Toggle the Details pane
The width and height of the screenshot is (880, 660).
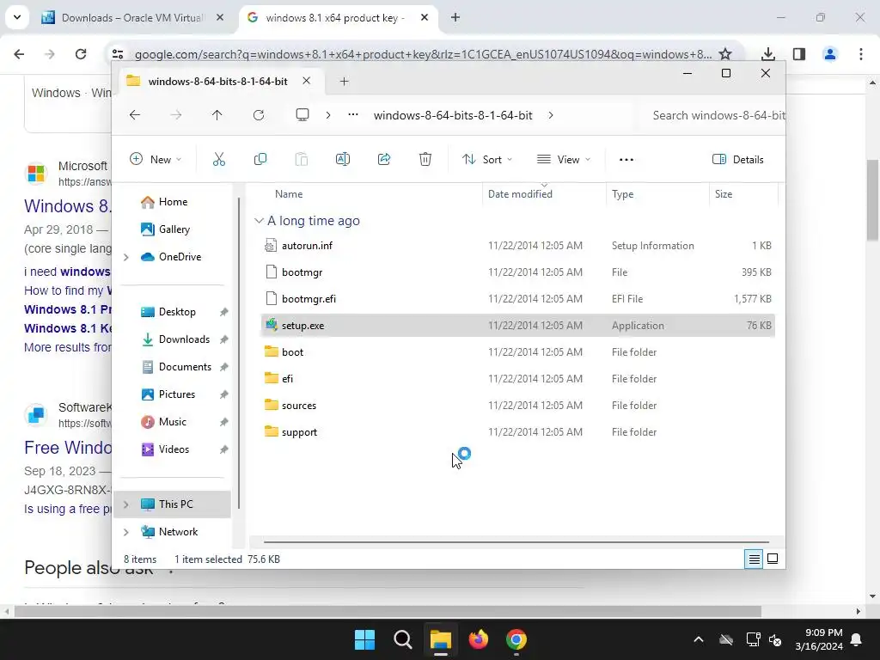pos(738,159)
